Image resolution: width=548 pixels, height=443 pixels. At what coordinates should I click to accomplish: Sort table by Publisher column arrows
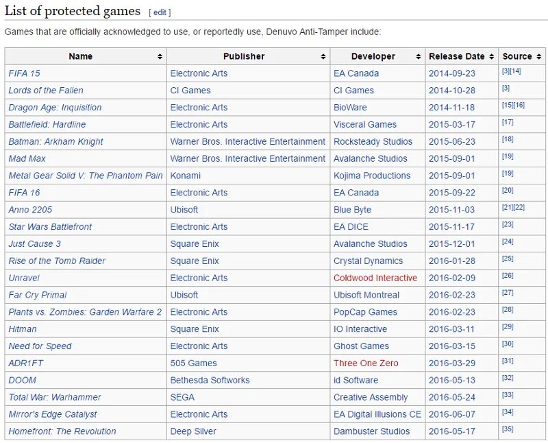tap(323, 56)
